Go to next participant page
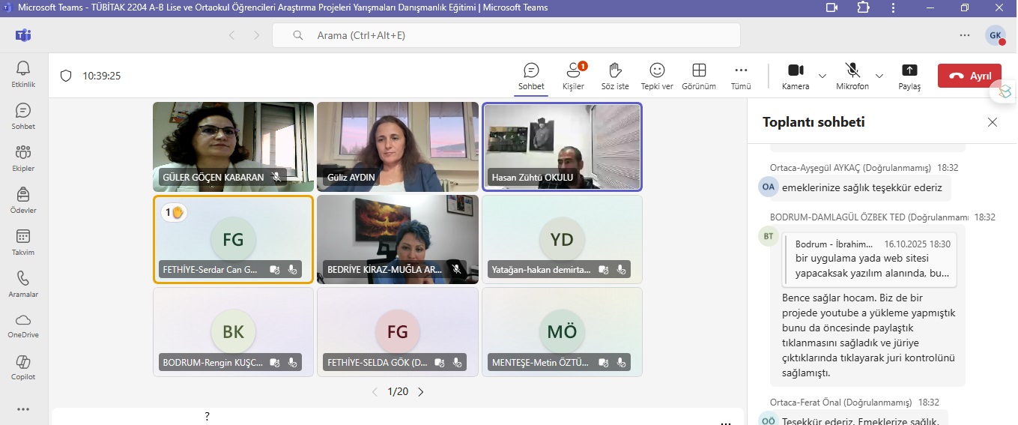1018x425 pixels. (x=421, y=392)
